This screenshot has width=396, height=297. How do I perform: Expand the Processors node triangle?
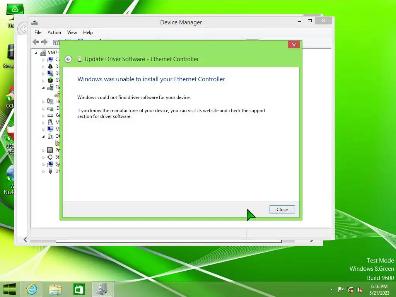[43, 150]
